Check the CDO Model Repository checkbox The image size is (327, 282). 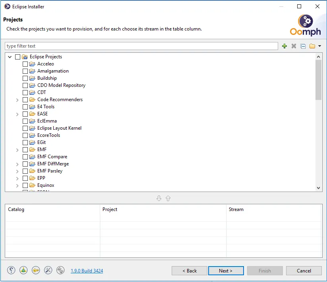(x=25, y=86)
